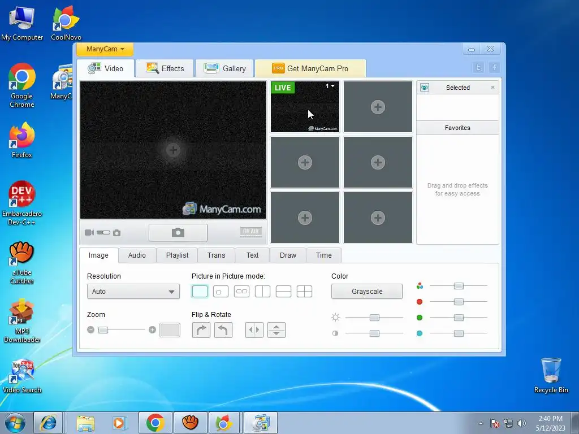
Task: Flip video vertically
Action: click(276, 330)
